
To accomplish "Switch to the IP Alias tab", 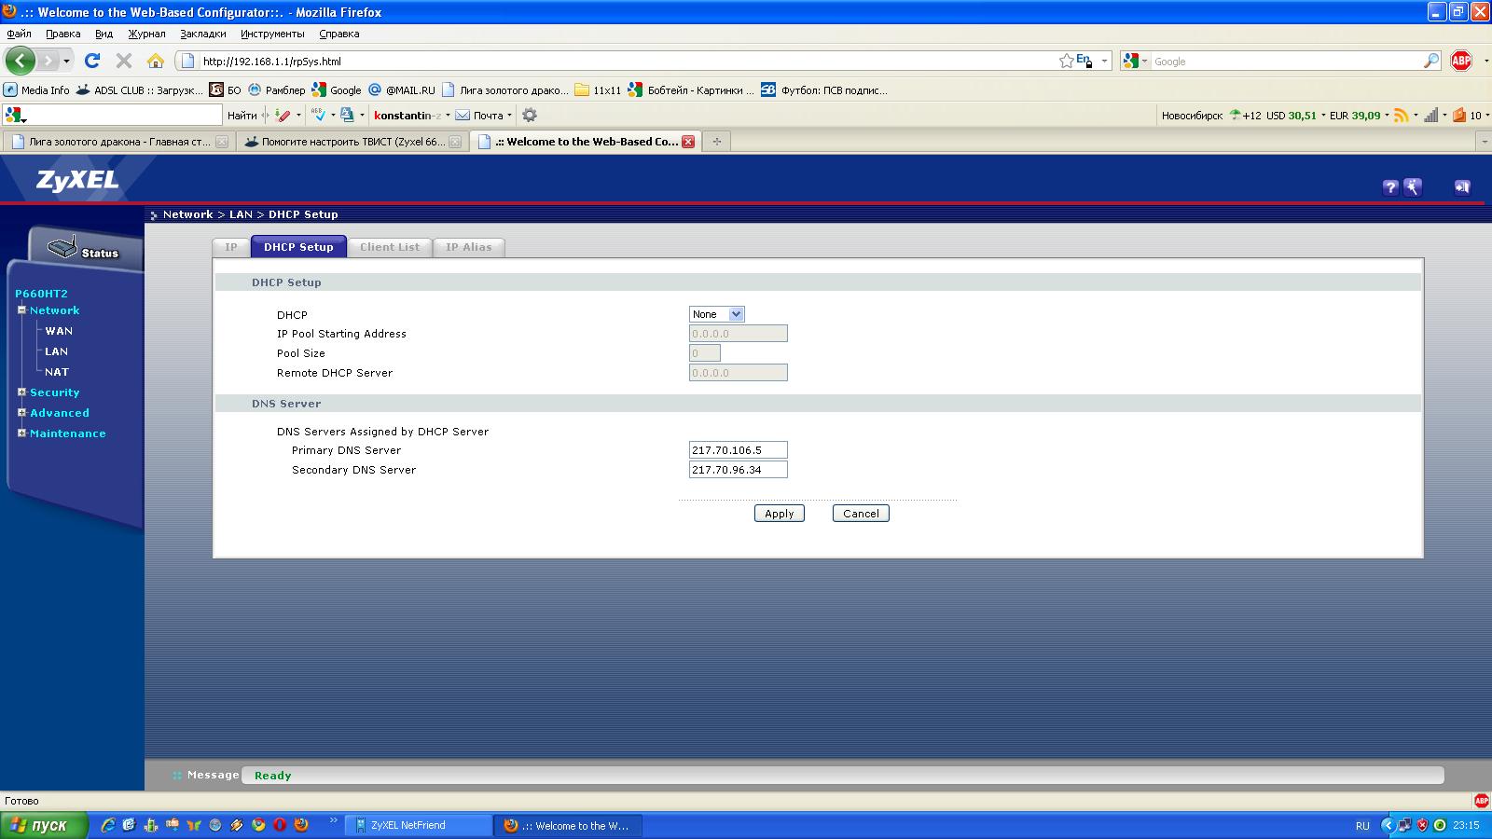I will tap(468, 247).
